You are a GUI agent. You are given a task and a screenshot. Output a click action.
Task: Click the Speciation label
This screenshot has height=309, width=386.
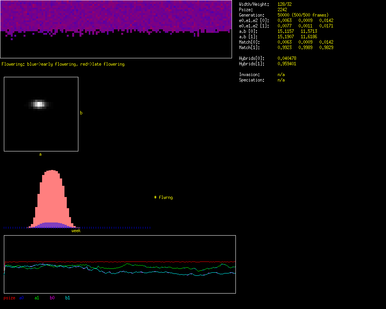(x=252, y=80)
